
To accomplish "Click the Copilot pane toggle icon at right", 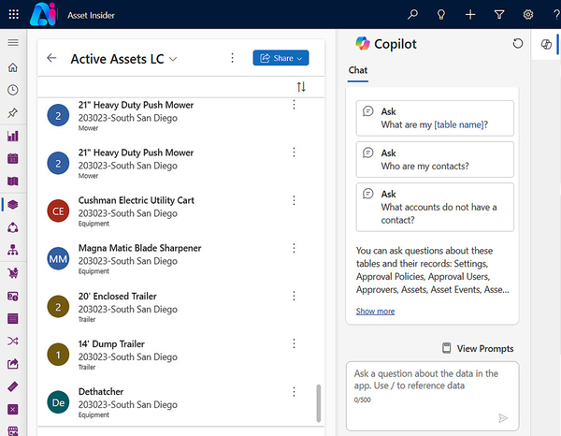I will click(x=546, y=44).
